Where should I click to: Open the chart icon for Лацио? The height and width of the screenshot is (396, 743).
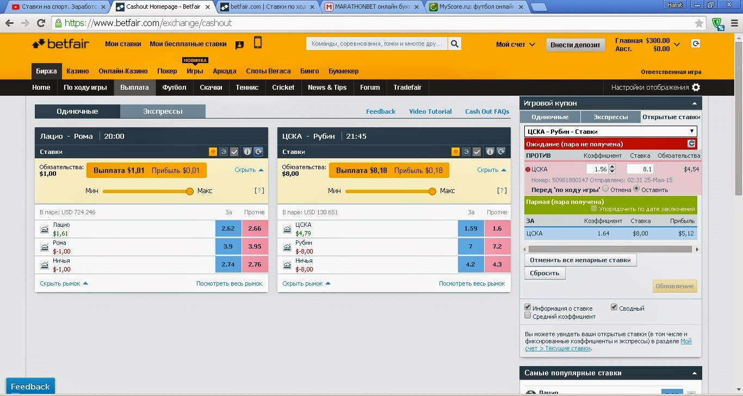pos(45,229)
